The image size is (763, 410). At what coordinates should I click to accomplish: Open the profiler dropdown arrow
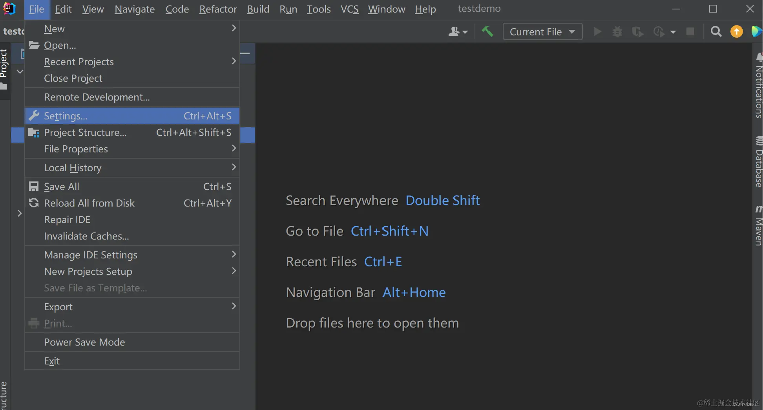tap(673, 32)
